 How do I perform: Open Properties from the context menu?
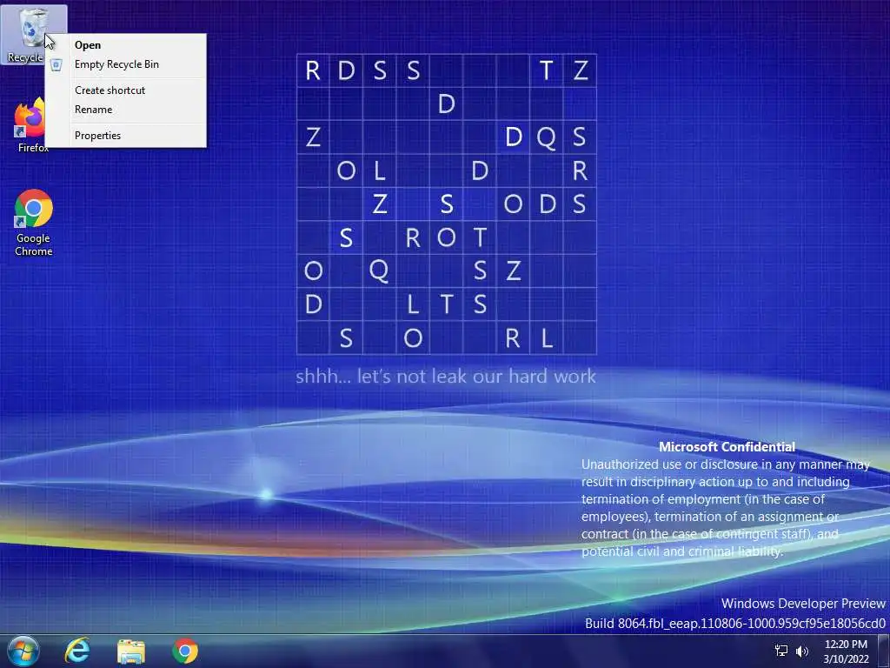125,136
